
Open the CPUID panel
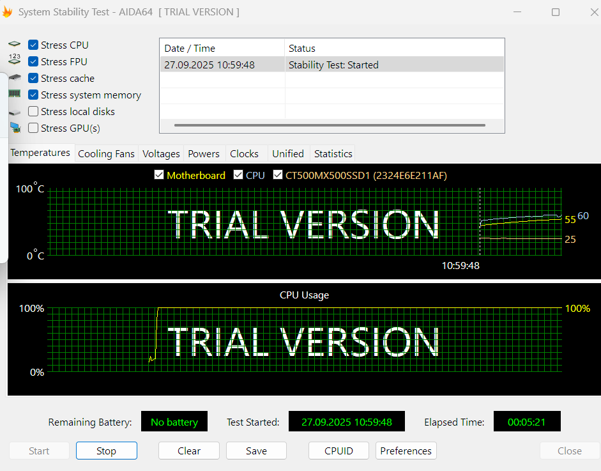339,451
